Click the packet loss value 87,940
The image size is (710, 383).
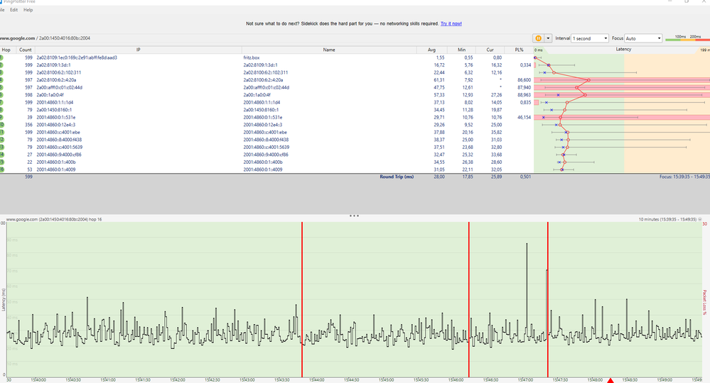pyautogui.click(x=525, y=88)
